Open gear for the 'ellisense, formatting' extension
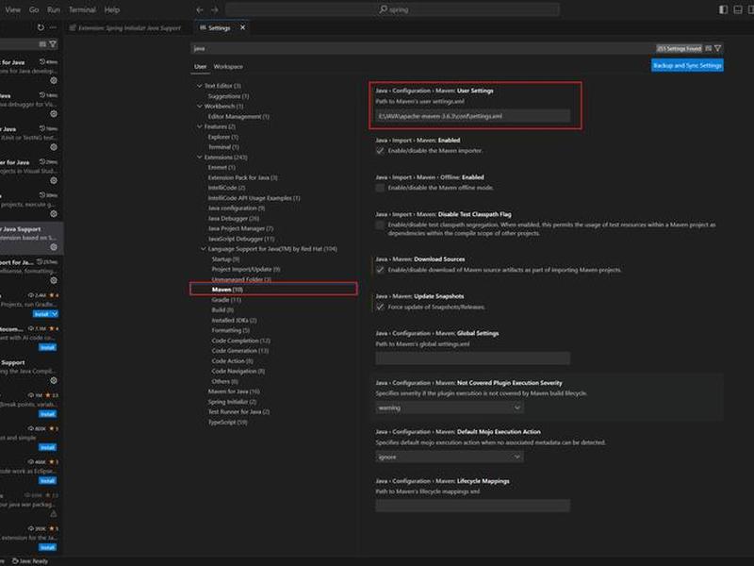 54,280
